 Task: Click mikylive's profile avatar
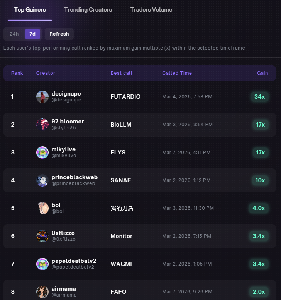coord(42,153)
